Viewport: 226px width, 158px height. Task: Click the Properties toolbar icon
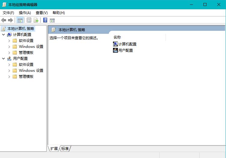pos(29,20)
